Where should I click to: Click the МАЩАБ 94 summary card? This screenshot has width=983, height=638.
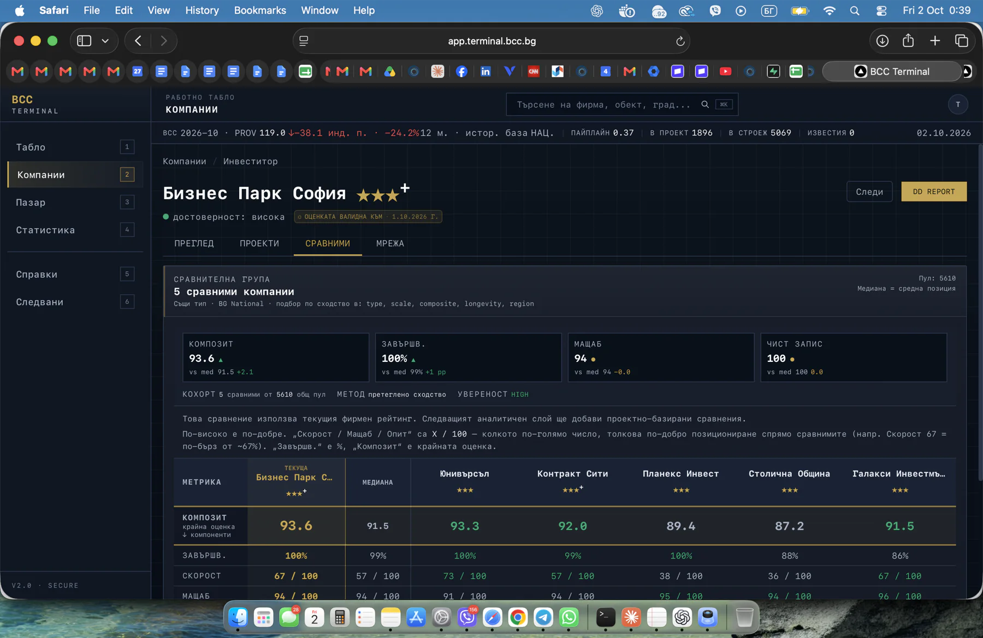(x=661, y=357)
